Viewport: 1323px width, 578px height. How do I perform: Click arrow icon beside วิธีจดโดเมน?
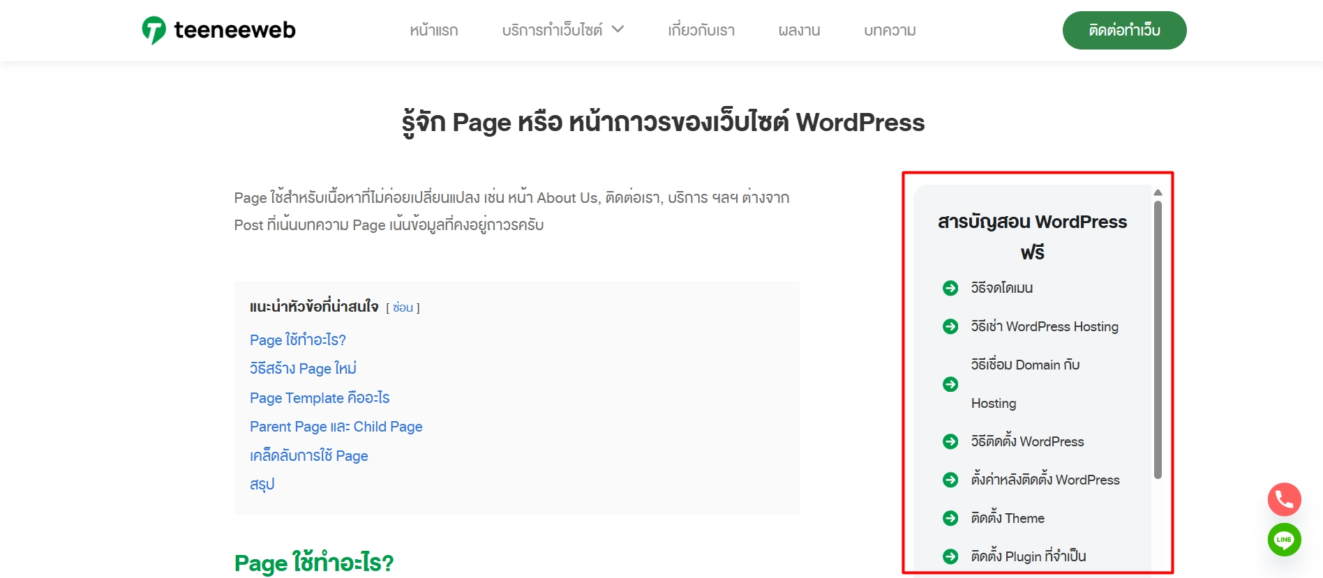950,288
